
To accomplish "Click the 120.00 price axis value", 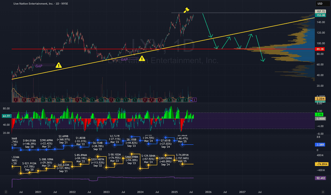I will coord(321,33).
